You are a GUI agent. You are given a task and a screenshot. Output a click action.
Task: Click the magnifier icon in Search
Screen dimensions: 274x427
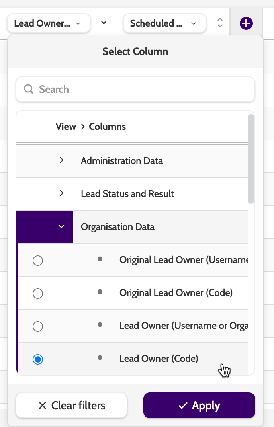[x=29, y=89]
